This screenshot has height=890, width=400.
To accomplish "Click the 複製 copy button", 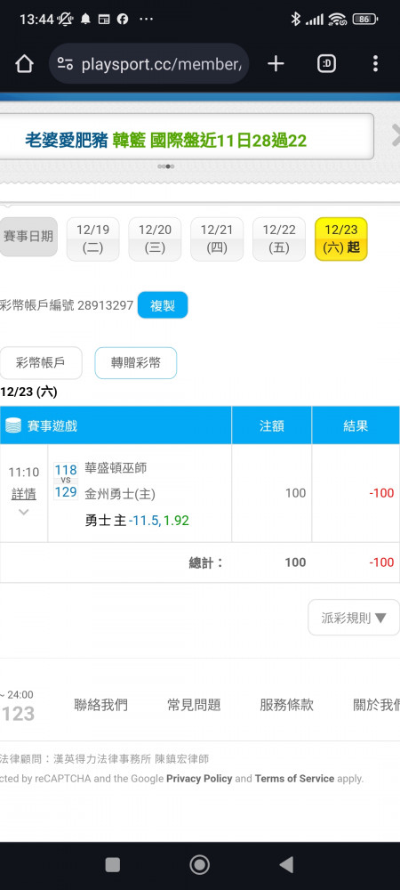I will [163, 305].
